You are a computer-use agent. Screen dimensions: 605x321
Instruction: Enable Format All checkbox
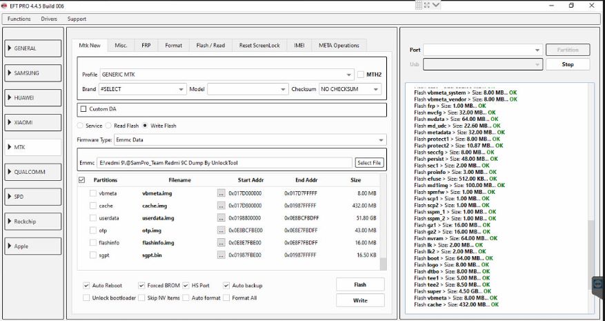click(x=226, y=298)
